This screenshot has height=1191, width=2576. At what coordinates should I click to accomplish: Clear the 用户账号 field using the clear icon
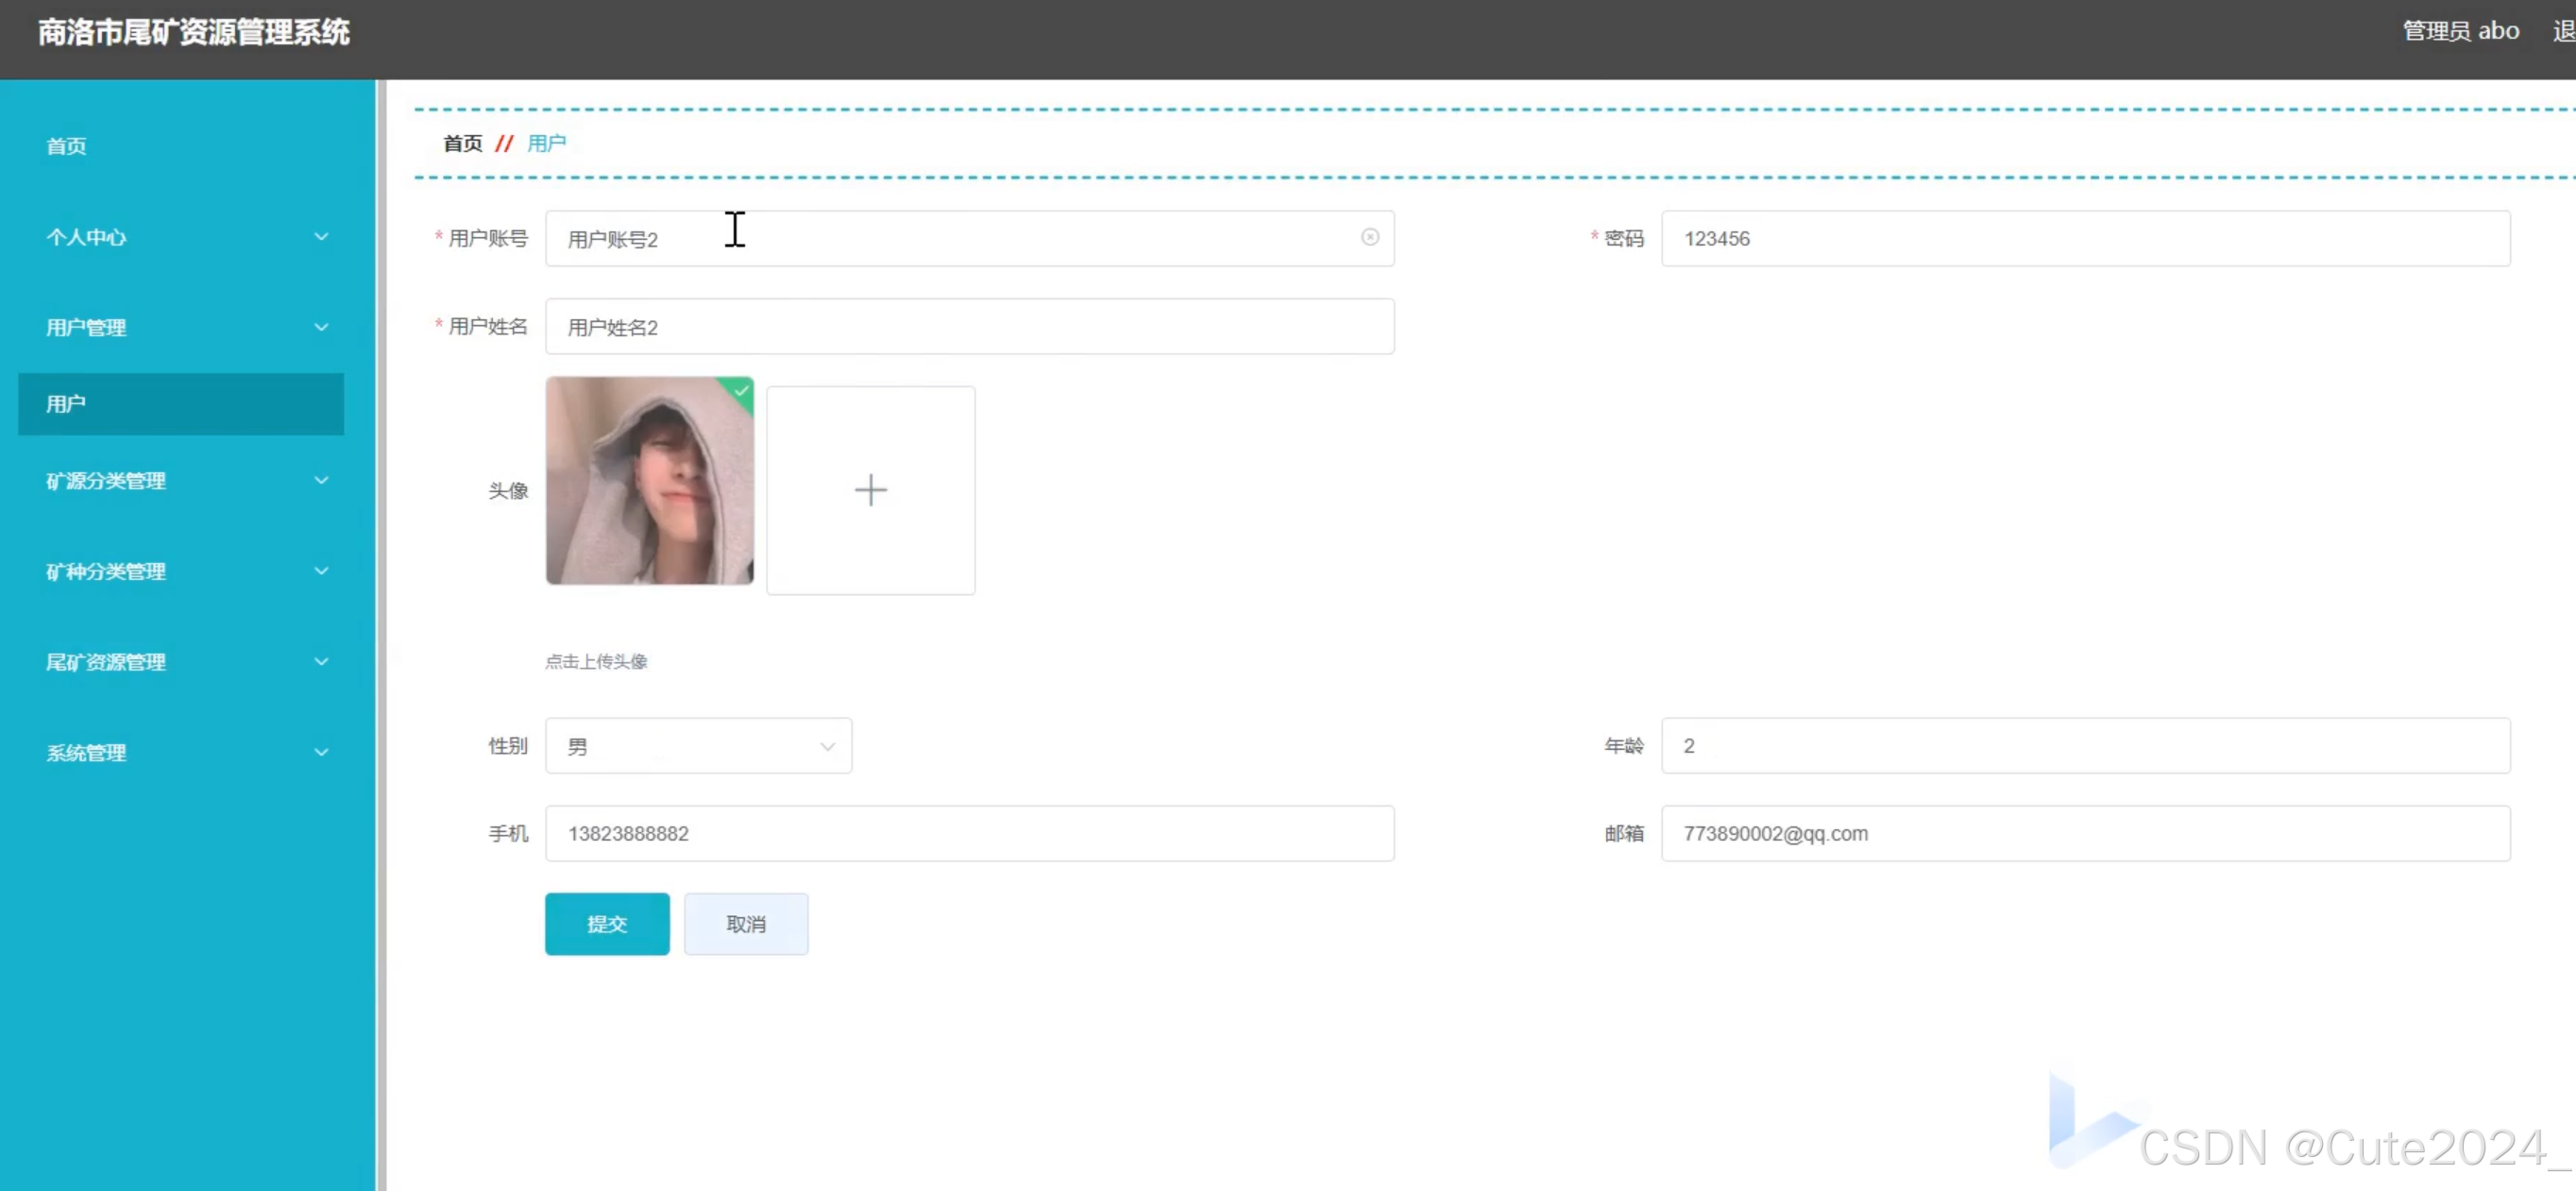[1369, 237]
